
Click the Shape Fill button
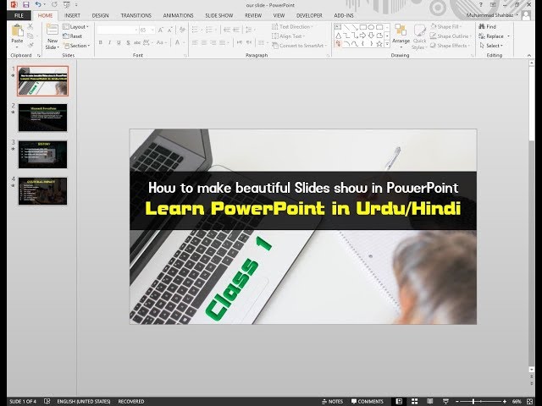pos(445,26)
